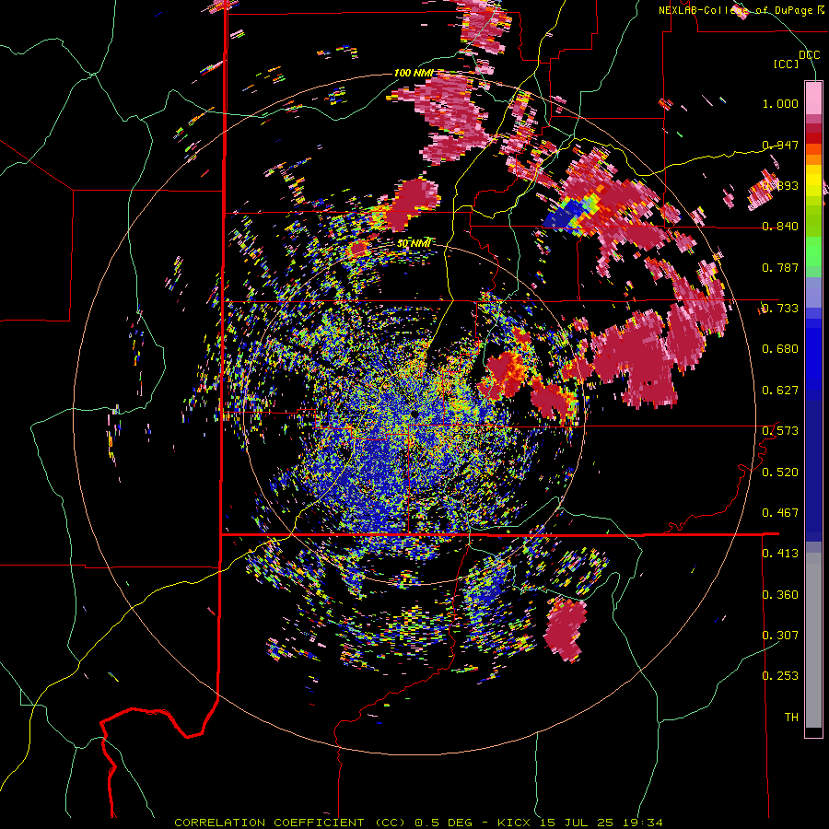Select the 0.840 legend value
This screenshot has width=829, height=829.
click(x=780, y=227)
